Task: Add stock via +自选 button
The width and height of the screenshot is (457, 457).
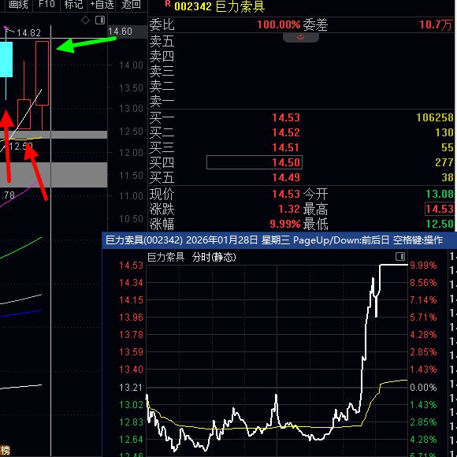Action: click(x=102, y=5)
